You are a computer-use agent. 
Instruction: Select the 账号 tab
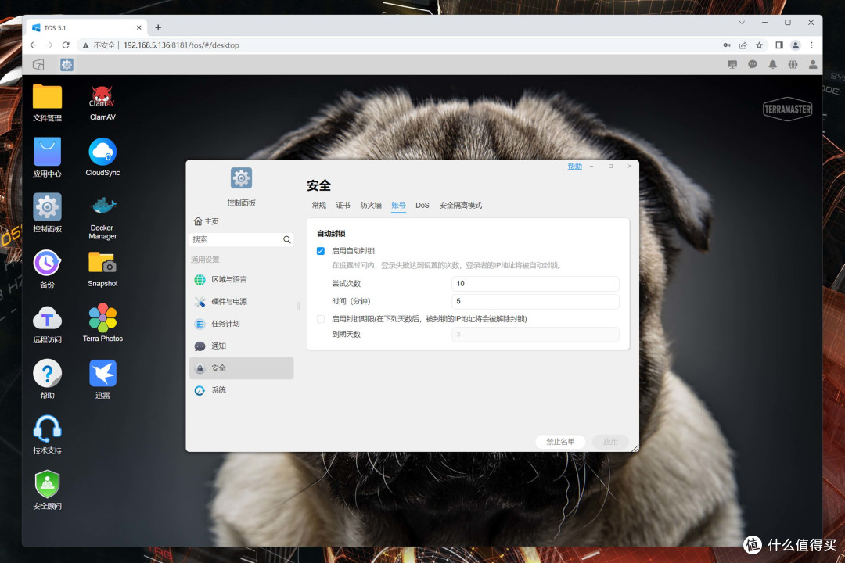(x=398, y=206)
